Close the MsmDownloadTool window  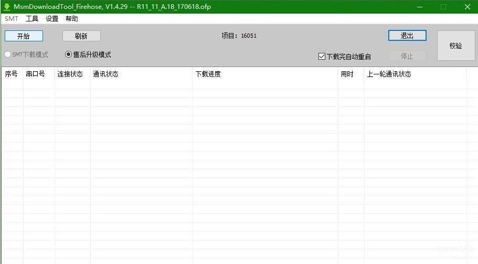coord(467,7)
